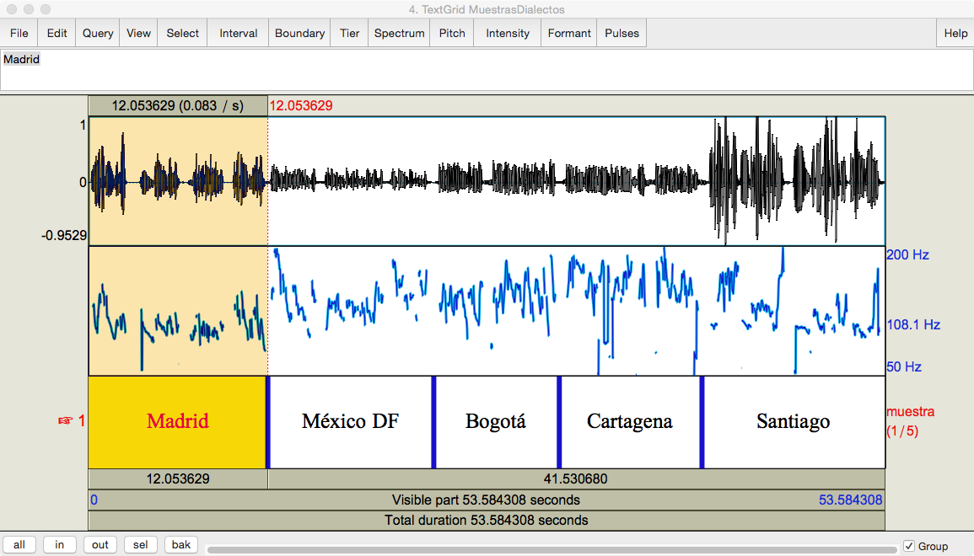Image resolution: width=974 pixels, height=556 pixels.
Task: Click the "in" zoom button
Action: 59,544
